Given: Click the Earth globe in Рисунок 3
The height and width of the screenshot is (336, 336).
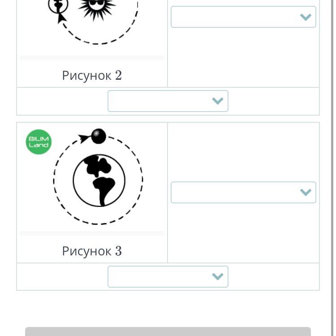Looking at the screenshot, I should [99, 180].
